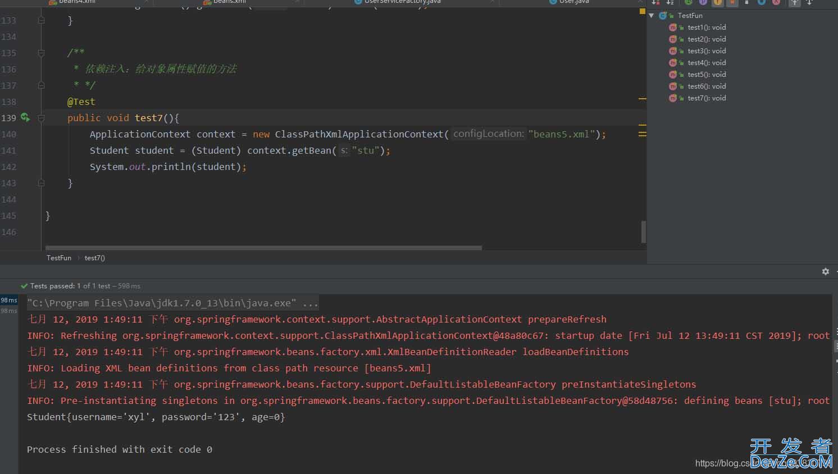
Task: Fold test7 method at line 139
Action: point(41,118)
